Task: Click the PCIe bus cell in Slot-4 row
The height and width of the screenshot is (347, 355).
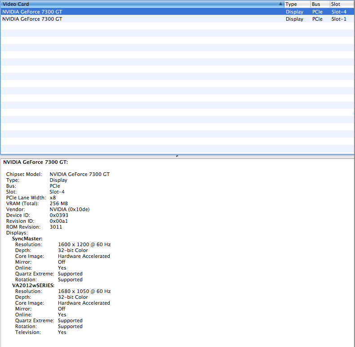Action: coord(317,12)
